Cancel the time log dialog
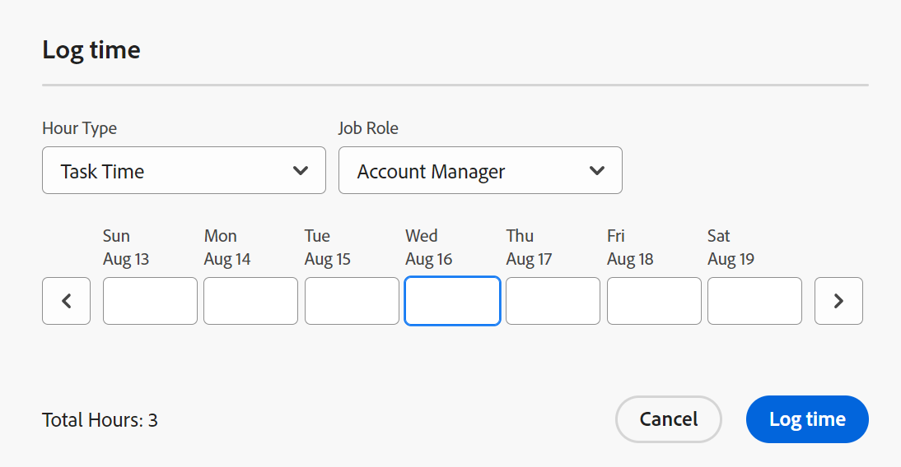Viewport: 901px width, 467px height. [668, 419]
